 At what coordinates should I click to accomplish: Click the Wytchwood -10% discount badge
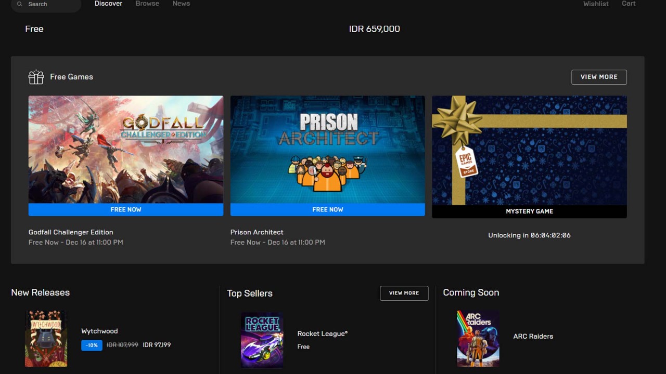(92, 345)
